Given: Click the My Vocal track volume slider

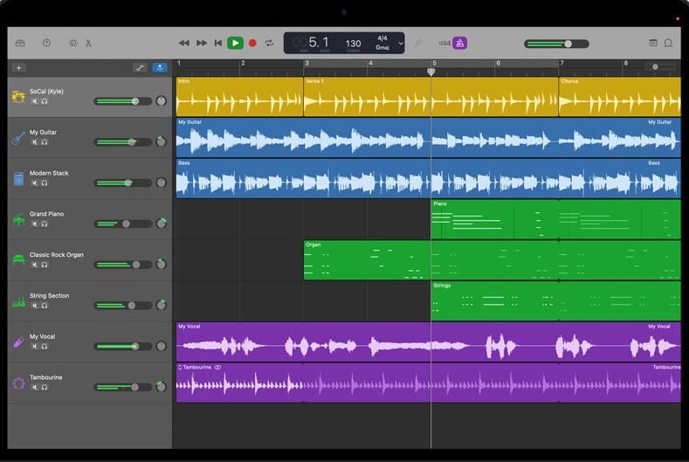Looking at the screenshot, I should click(x=123, y=347).
